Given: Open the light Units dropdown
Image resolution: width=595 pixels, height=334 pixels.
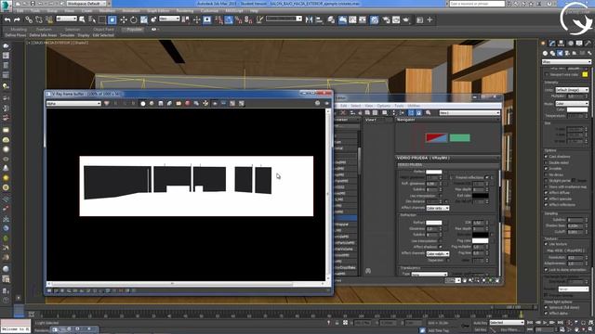Looking at the screenshot, I should click(x=572, y=90).
